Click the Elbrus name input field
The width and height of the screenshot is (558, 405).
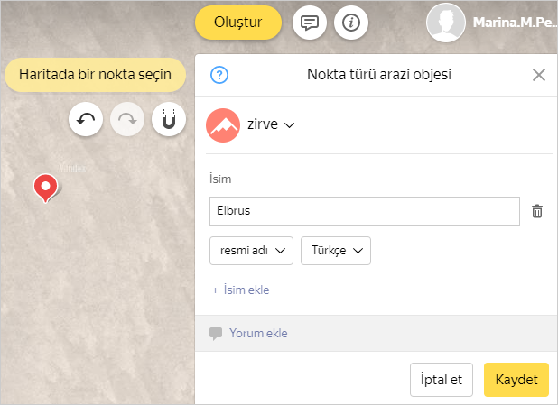(x=364, y=211)
